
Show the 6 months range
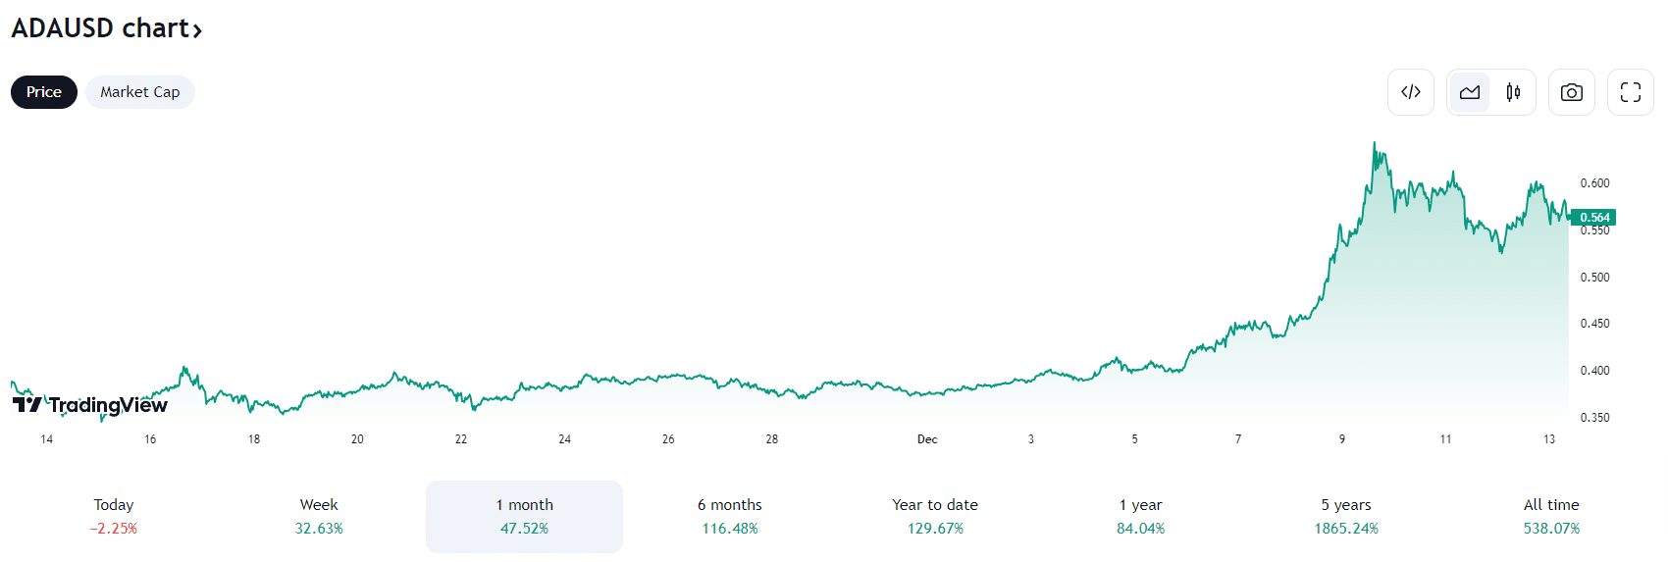[730, 516]
